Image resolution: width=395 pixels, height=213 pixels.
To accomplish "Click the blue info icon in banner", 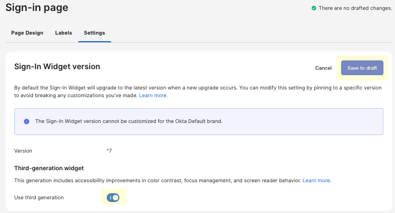I will (x=26, y=121).
